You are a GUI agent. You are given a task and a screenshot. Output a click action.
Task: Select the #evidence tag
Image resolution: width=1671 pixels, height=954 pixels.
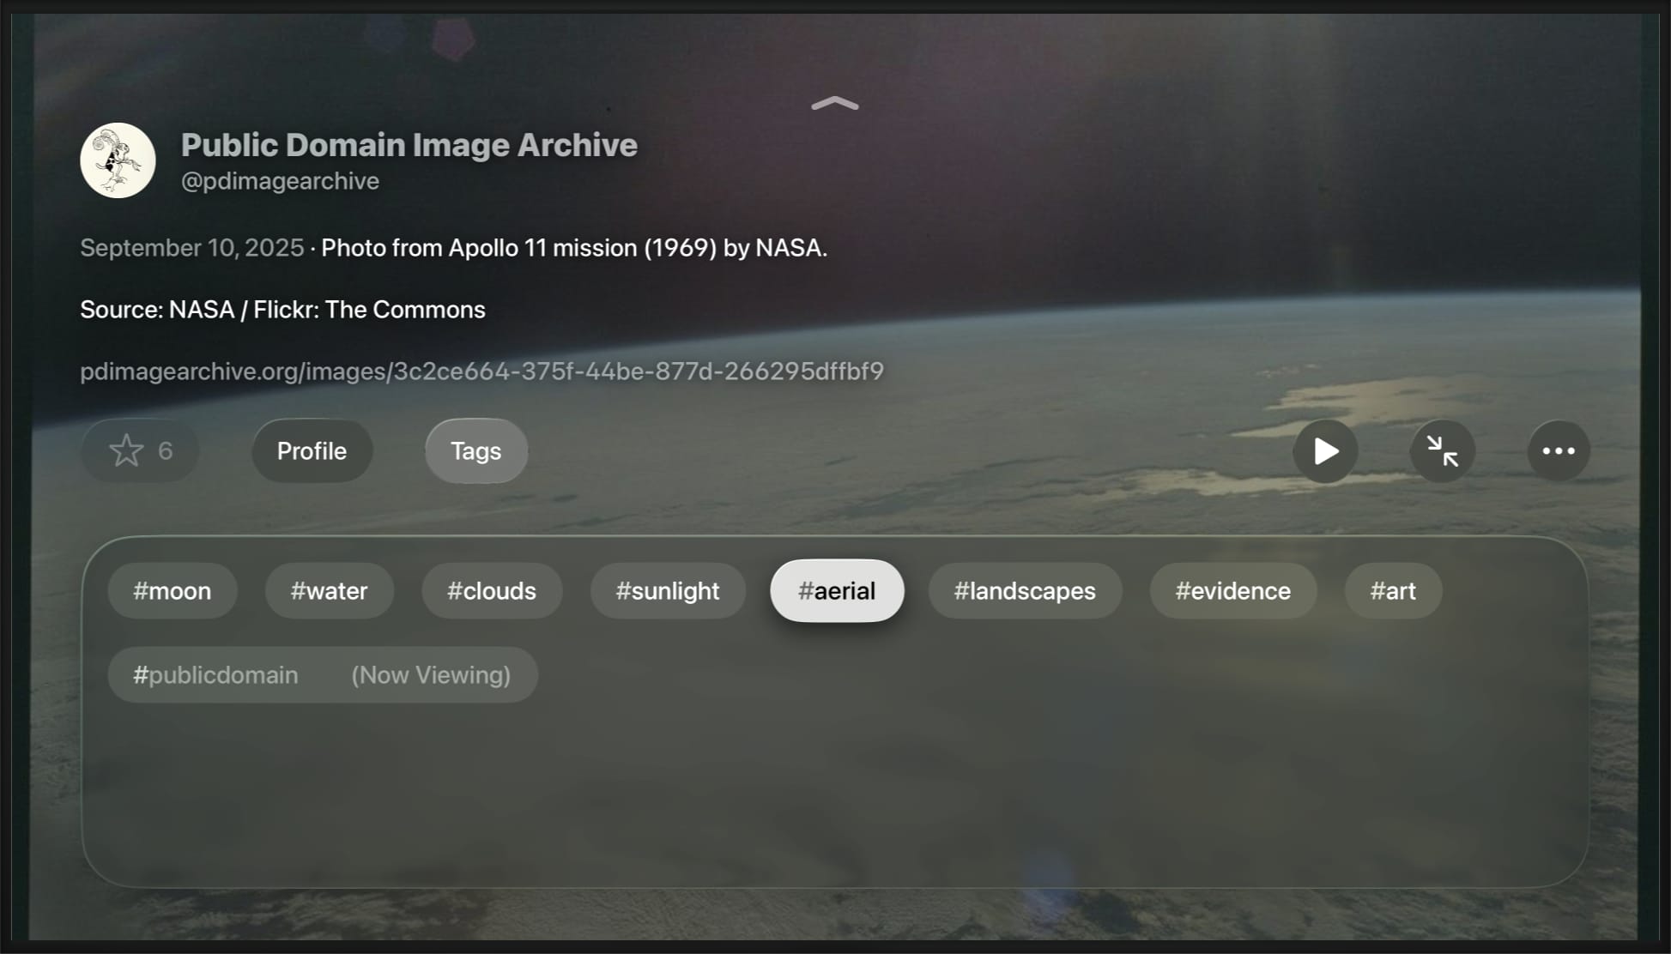click(x=1232, y=590)
